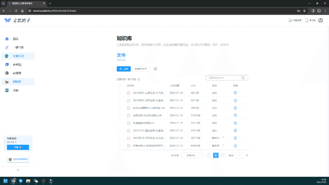This screenshot has height=185, width=329.
Task: Click the magnifier icon in file search
Action: pyautogui.click(x=243, y=78)
